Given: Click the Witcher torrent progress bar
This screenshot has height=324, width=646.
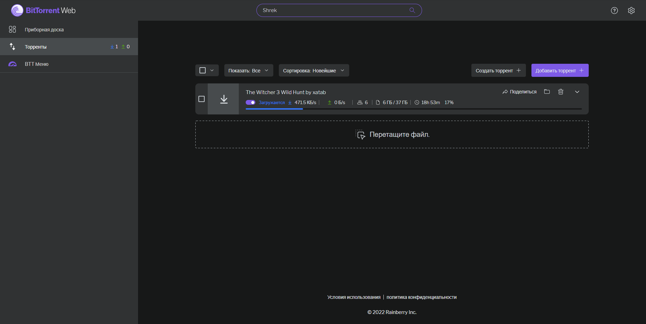Looking at the screenshot, I should click(x=414, y=109).
